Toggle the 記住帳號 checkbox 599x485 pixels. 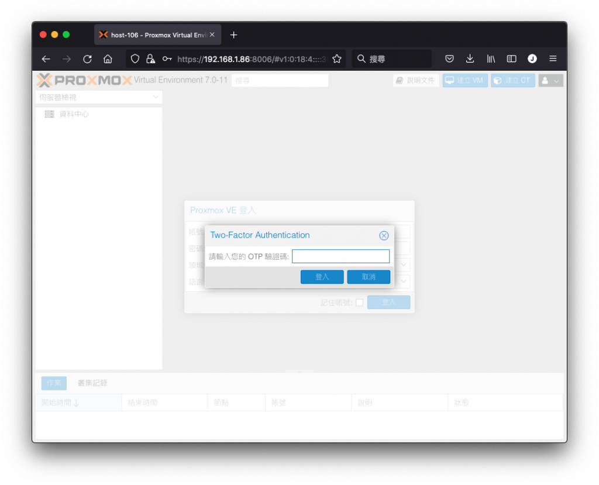coord(360,302)
